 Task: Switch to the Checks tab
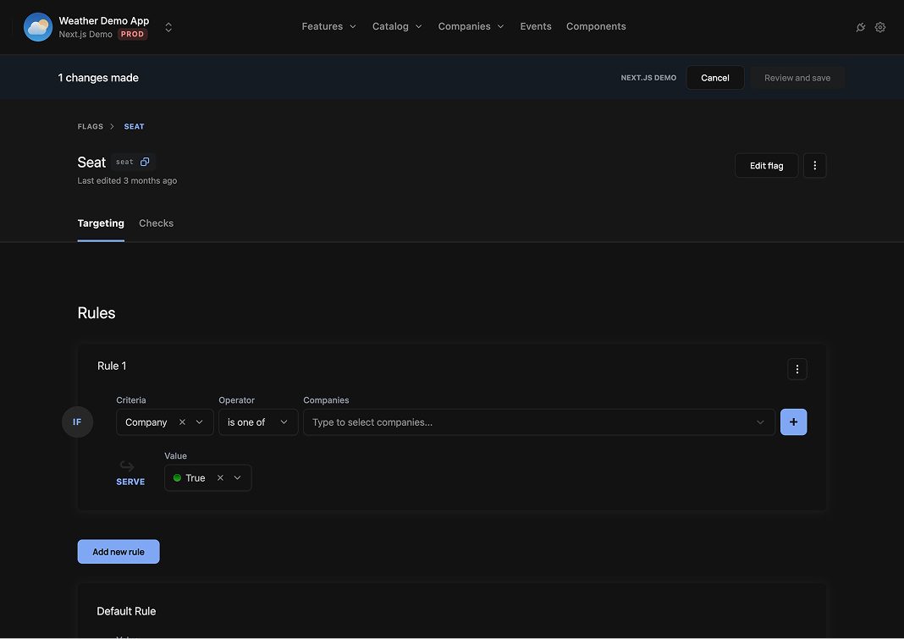point(156,223)
